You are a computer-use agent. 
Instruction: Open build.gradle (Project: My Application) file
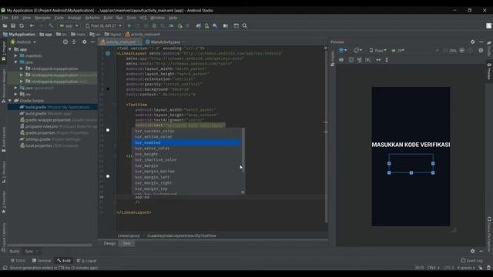52,107
